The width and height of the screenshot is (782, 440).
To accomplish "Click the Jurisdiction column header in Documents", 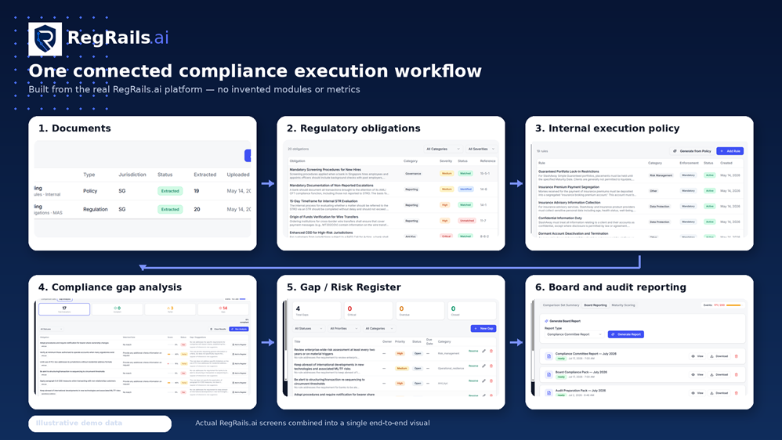I will (x=132, y=175).
